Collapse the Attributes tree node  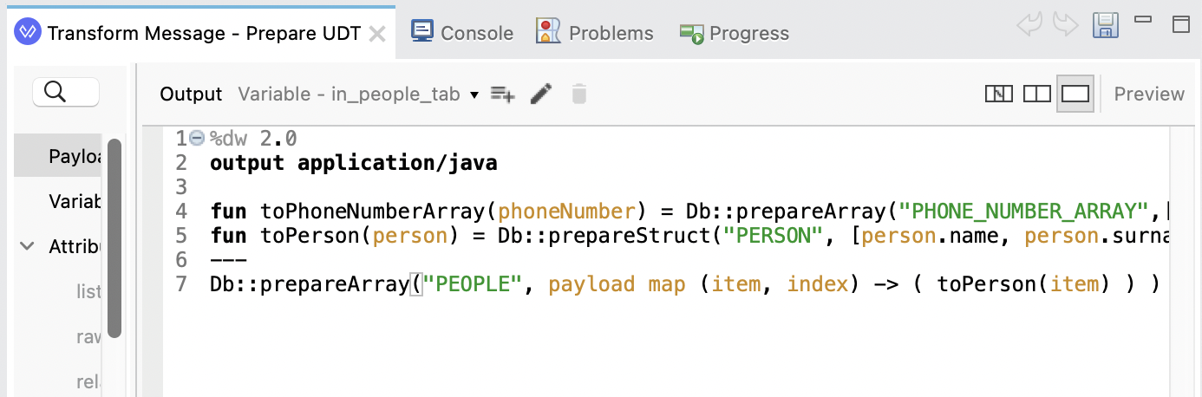27,247
